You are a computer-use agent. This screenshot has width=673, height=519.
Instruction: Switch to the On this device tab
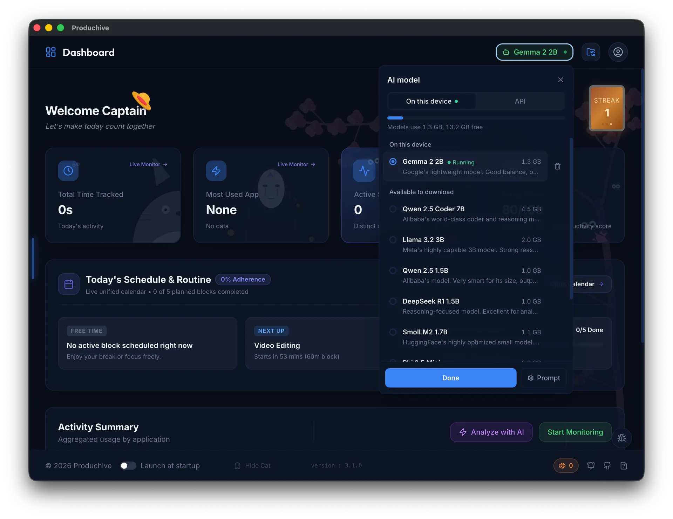click(x=432, y=101)
